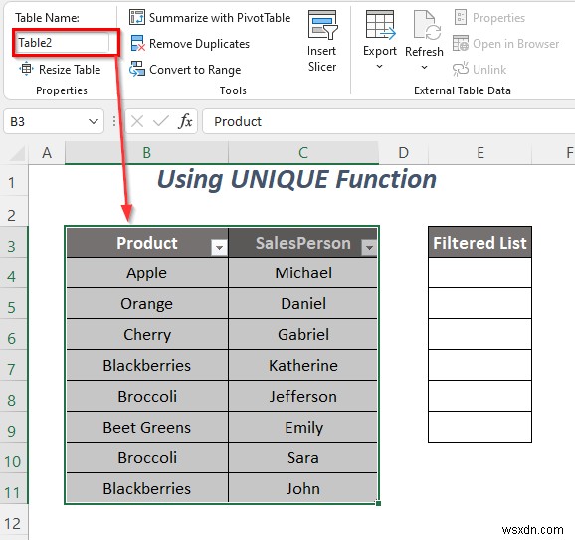Click the Insert Slicer icon
575x540 pixels.
(x=322, y=25)
